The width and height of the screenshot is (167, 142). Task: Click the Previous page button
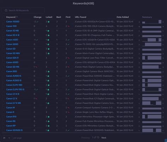(x=86, y=138)
